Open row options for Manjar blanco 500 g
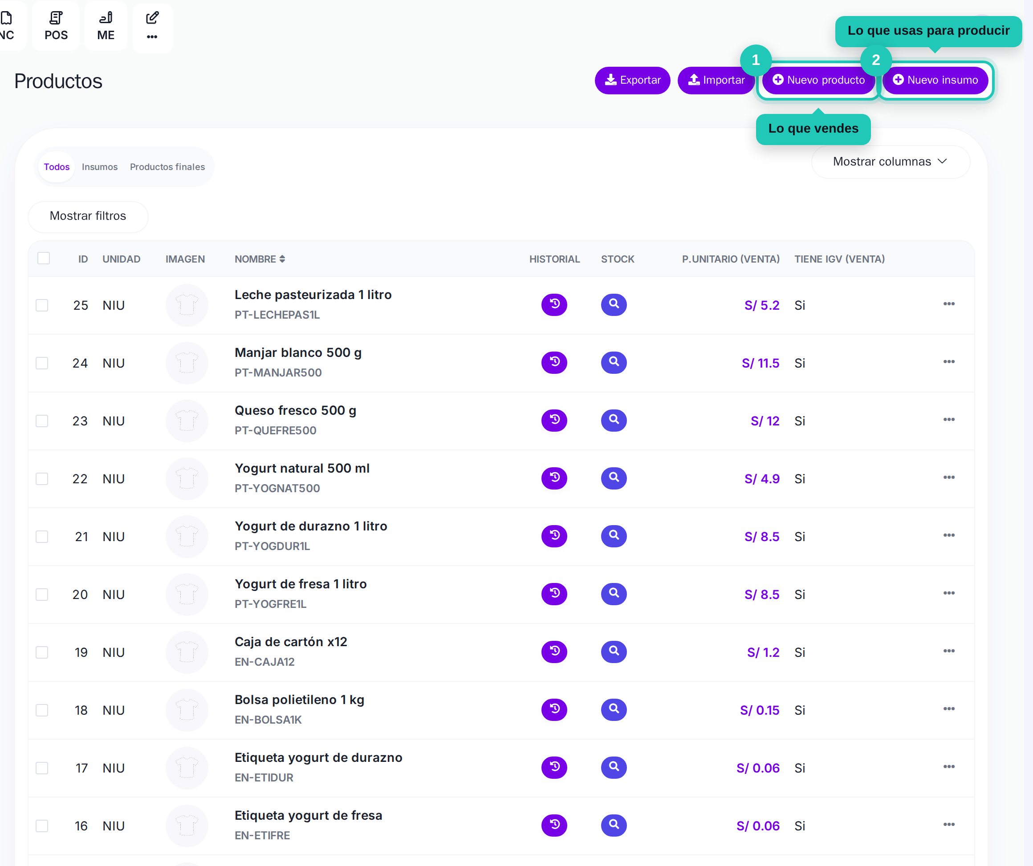Viewport: 1033px width, 866px height. [x=949, y=362]
